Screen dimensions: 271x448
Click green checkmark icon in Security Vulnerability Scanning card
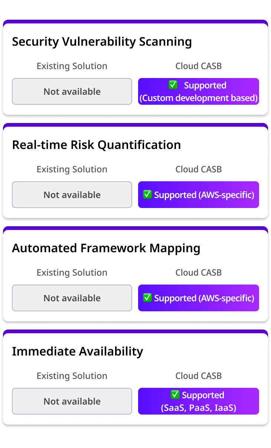coord(173,85)
